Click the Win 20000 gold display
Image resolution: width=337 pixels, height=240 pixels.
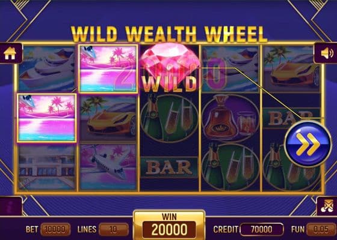pos(169,226)
